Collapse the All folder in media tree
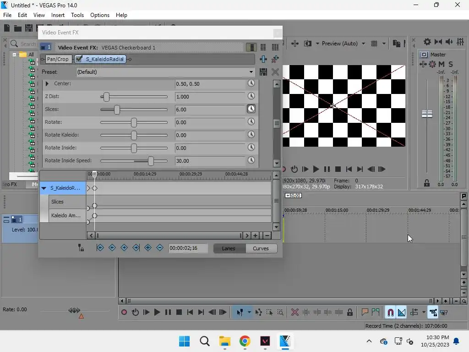Screen dimensions: 469x352 [x=14, y=55]
